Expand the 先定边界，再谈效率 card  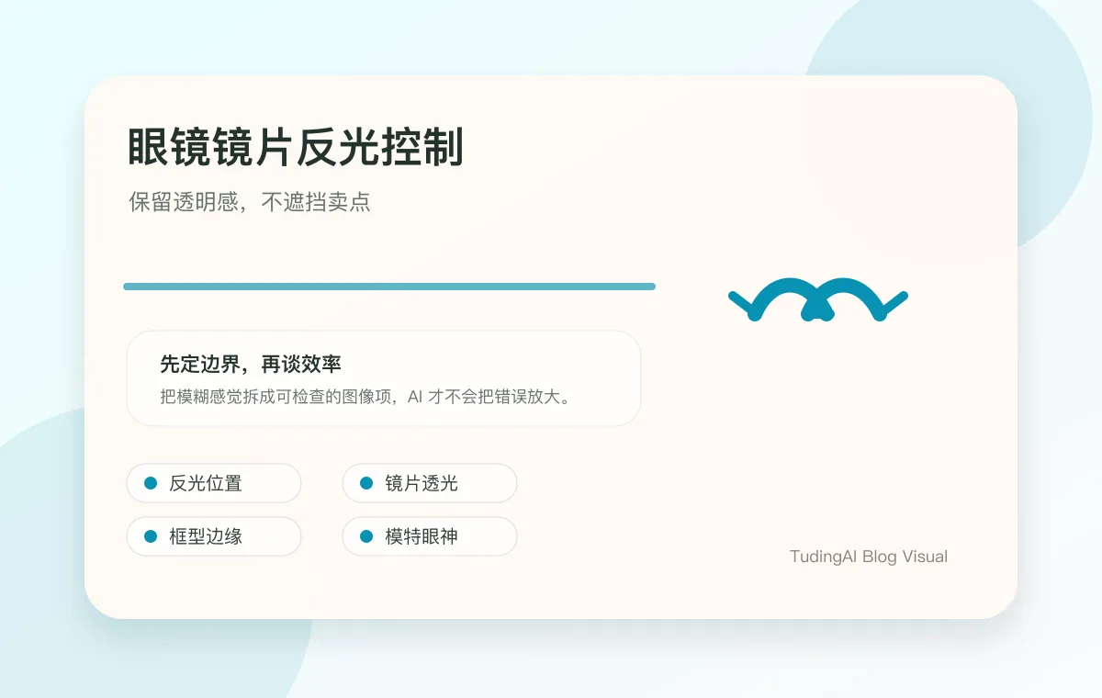coord(386,378)
